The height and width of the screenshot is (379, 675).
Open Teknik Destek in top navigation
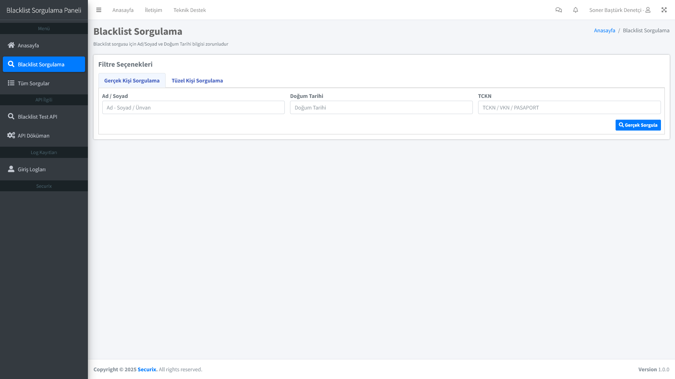click(x=190, y=10)
